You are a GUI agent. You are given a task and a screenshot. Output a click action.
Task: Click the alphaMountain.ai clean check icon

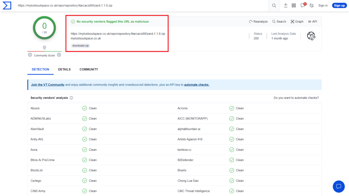(232, 129)
